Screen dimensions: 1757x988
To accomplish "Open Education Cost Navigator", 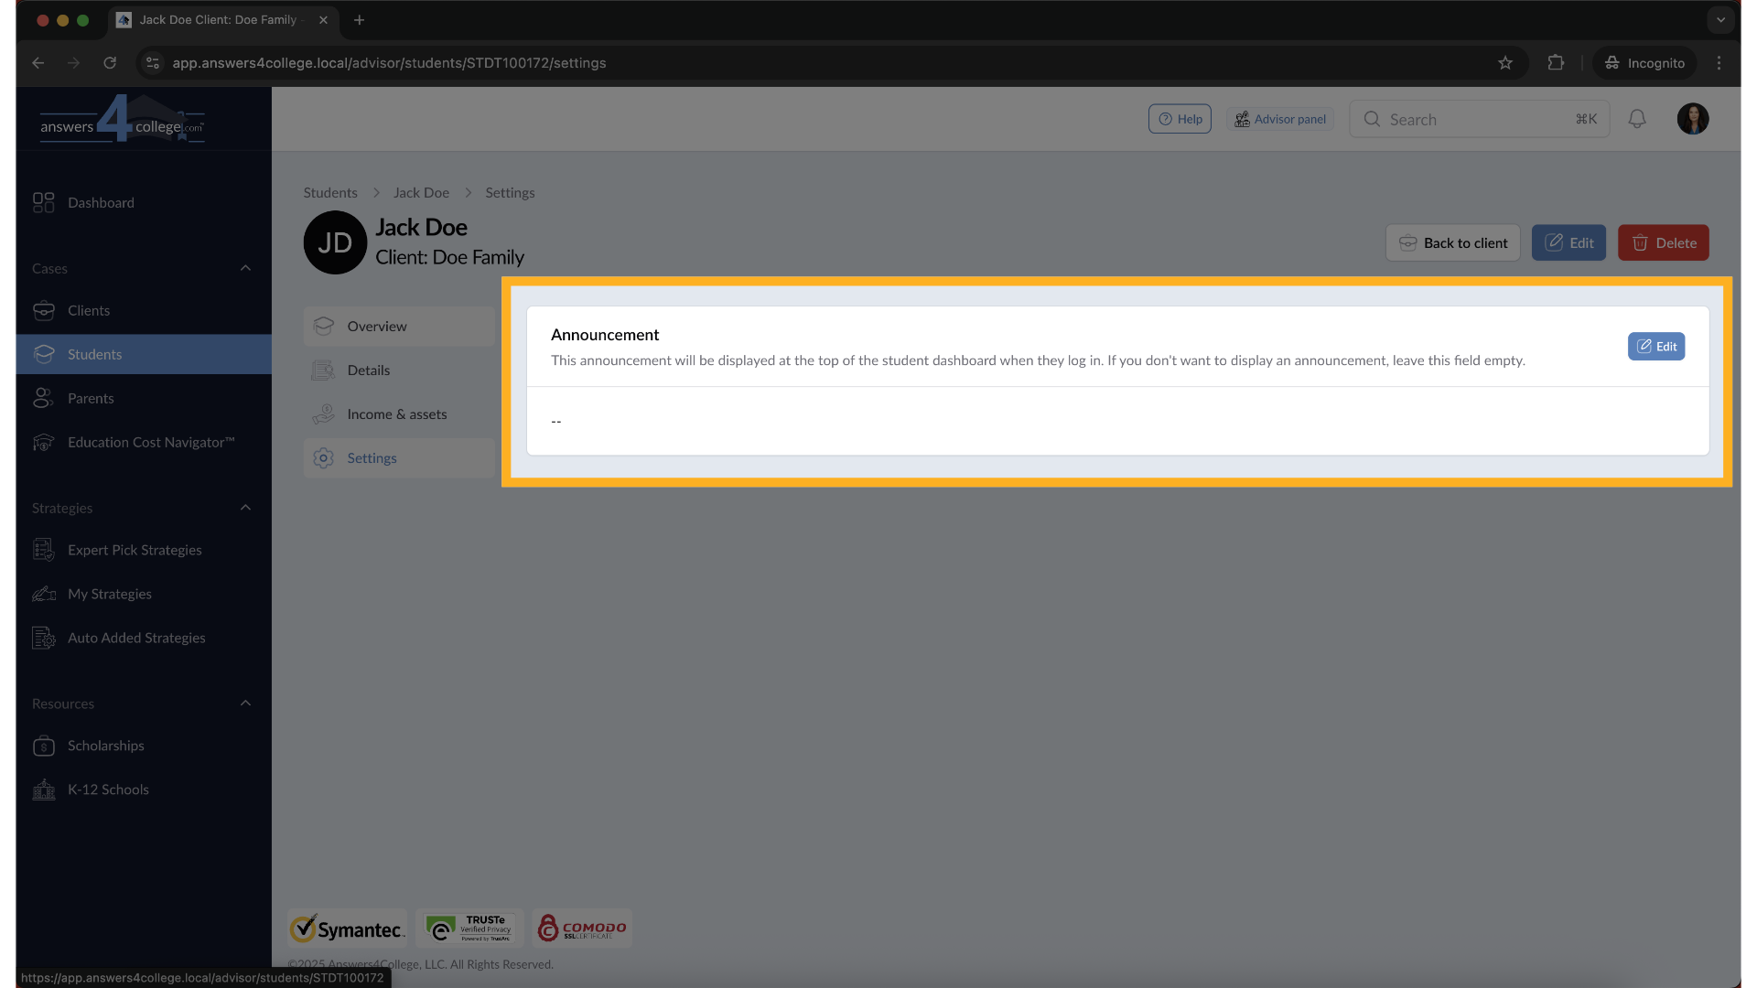I will coord(44,442).
